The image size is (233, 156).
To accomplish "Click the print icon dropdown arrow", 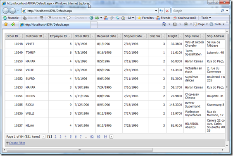I will coord(191,24).
